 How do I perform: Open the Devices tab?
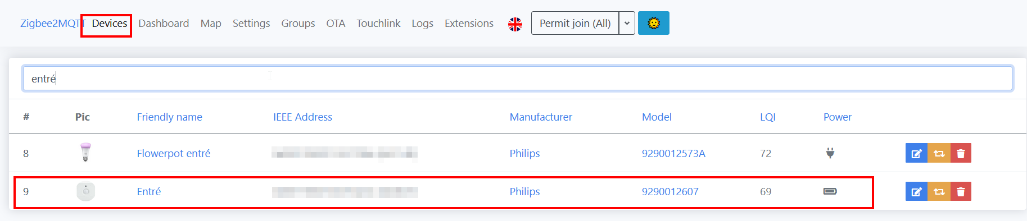pos(110,24)
